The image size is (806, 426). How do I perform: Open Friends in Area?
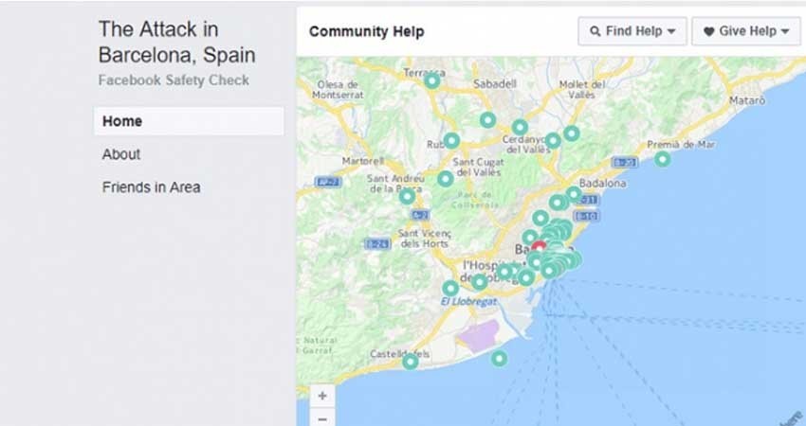click(x=151, y=187)
